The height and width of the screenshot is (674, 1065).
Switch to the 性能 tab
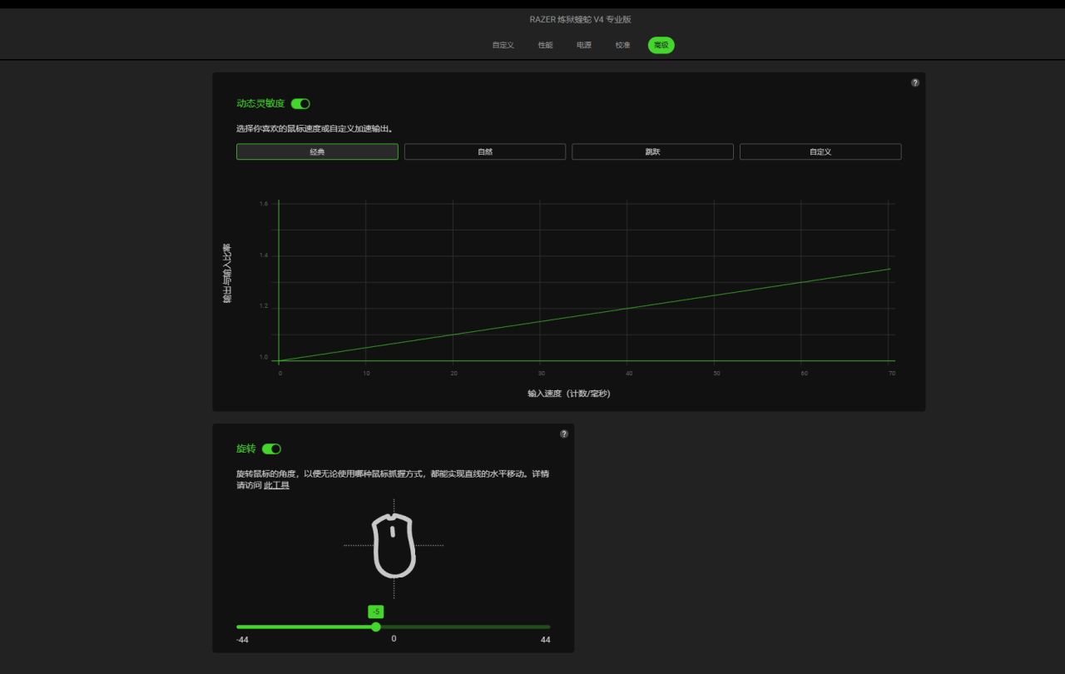pyautogui.click(x=545, y=45)
